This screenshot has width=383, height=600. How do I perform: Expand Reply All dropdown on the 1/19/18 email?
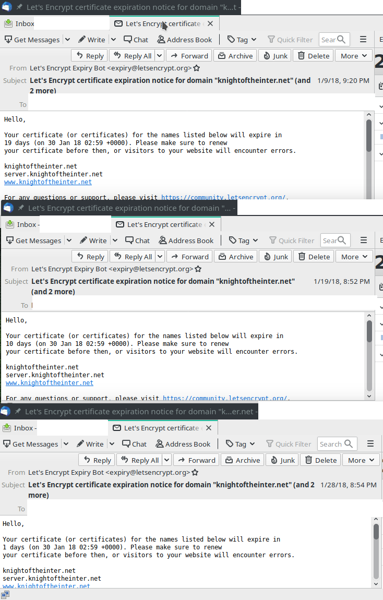[x=160, y=257]
